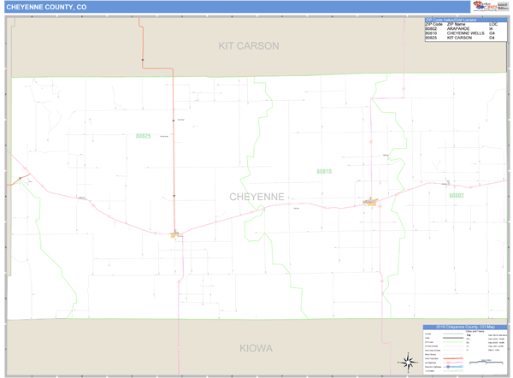Click the green ZIP label "80825"
This screenshot has height=378, width=513.
[144, 136]
